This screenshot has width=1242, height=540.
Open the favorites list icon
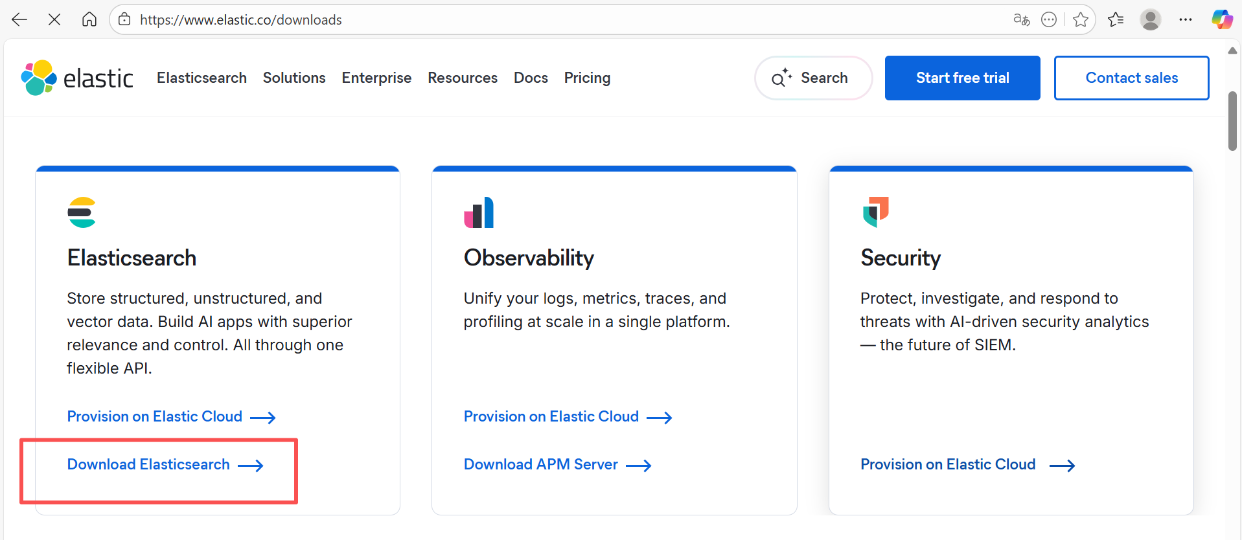tap(1116, 19)
